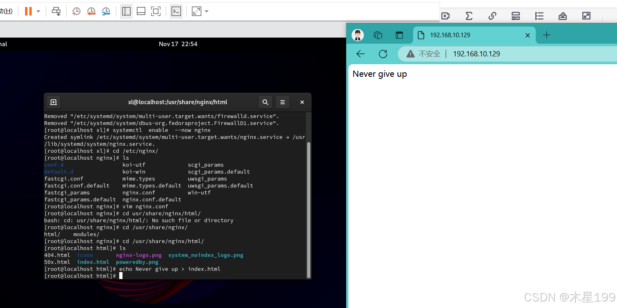The width and height of the screenshot is (617, 308).
Task: Click the 'Never give up' page text
Action: [x=380, y=74]
